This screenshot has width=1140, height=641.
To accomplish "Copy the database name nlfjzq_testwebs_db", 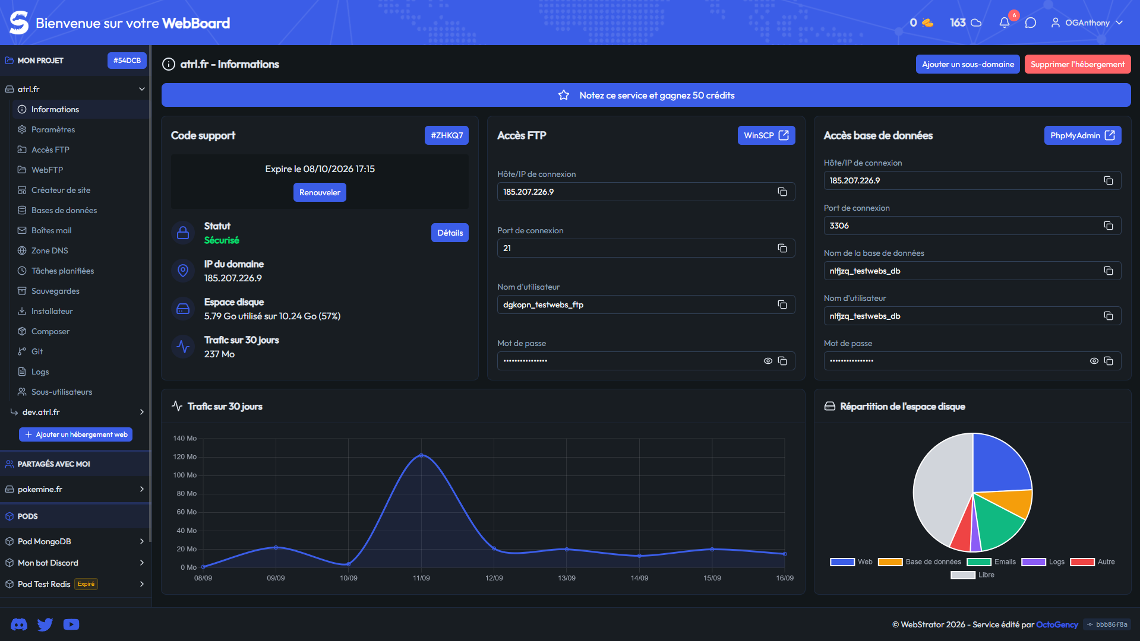I will pyautogui.click(x=1109, y=271).
